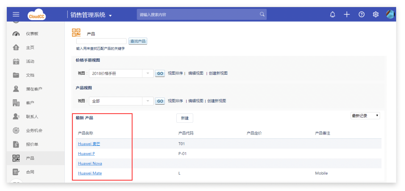
Task: Open 潜在客户 in the sidebar menu
Action: pos(34,89)
